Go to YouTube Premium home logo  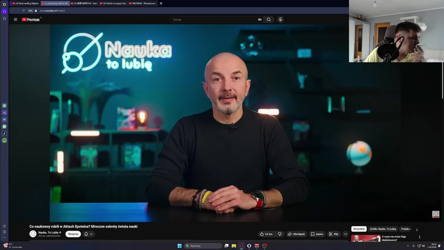(31, 19)
